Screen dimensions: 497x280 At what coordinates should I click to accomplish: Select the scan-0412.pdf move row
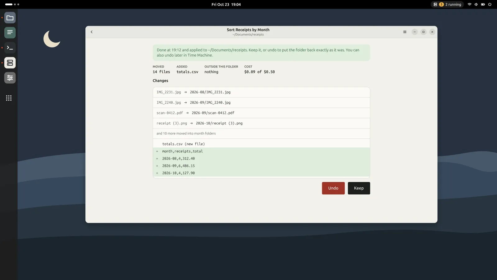261,113
